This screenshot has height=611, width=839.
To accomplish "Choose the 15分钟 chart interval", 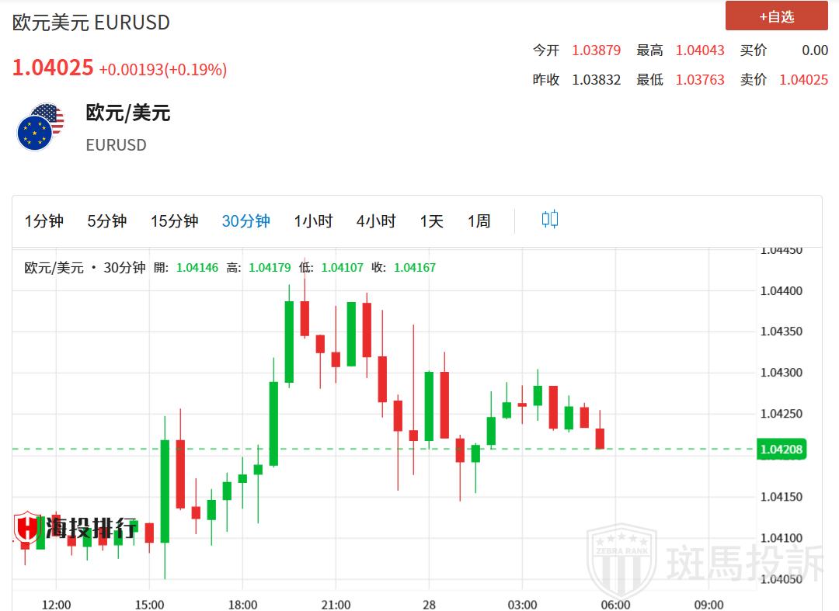I will tap(175, 221).
